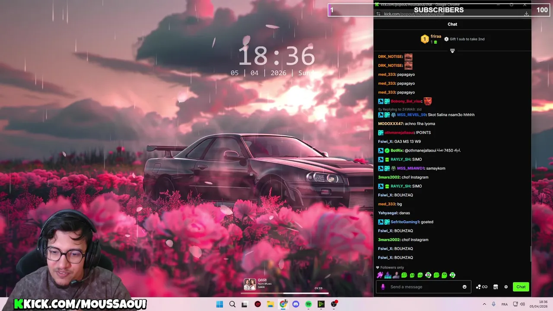The height and width of the screenshot is (311, 553).
Task: Expand hidden system tray icons chevron
Action: tap(484, 304)
